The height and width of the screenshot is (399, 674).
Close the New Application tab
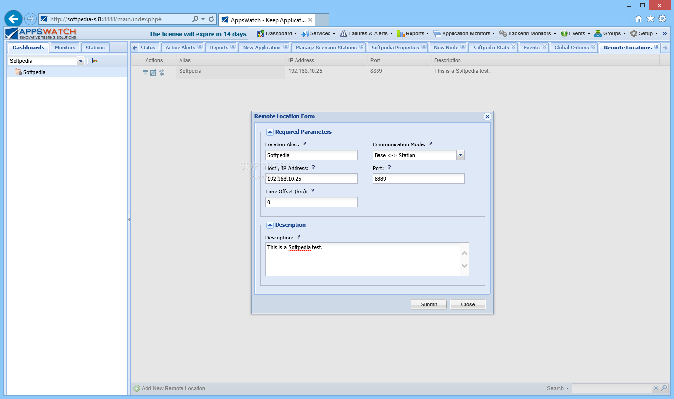coord(286,47)
